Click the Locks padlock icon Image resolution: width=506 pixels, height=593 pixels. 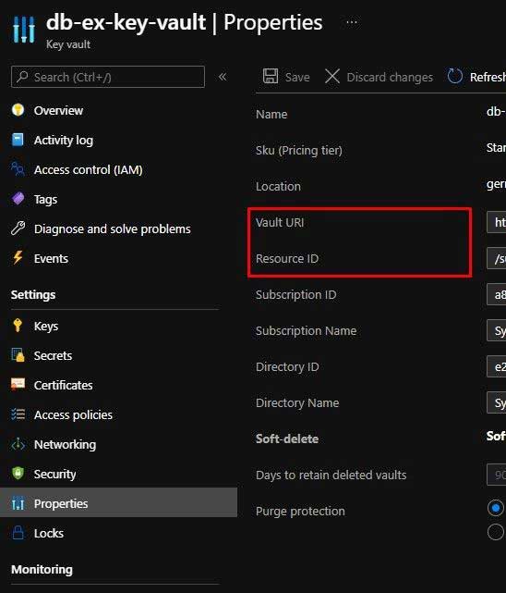(x=18, y=533)
